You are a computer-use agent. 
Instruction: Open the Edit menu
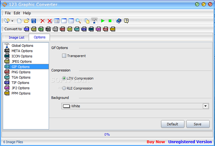pyautogui.click(x=17, y=13)
